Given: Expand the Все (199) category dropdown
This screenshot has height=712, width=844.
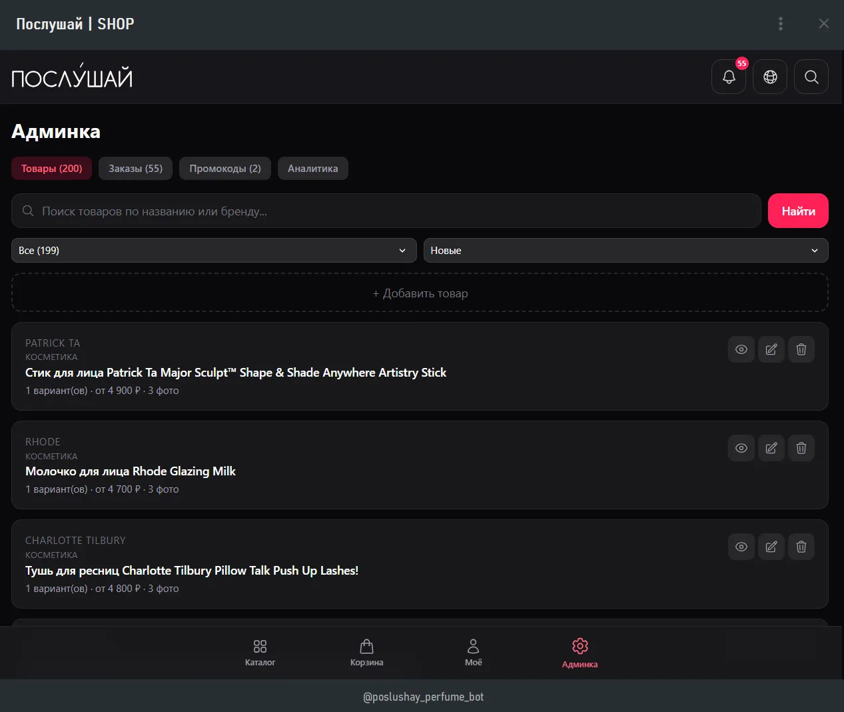Looking at the screenshot, I should coord(214,250).
